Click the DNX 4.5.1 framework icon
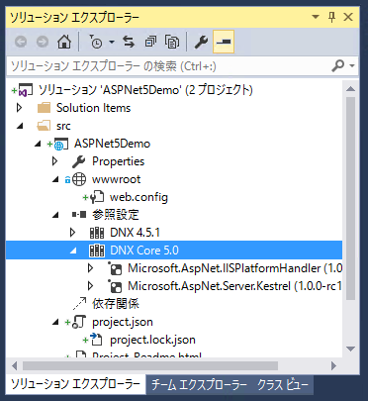This screenshot has height=401, width=368. coord(97,233)
